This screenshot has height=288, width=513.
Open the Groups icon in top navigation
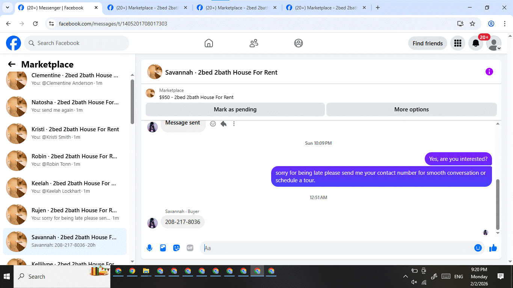tap(299, 43)
